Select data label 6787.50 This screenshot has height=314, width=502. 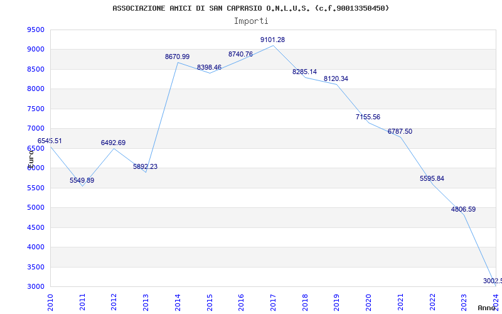400,131
